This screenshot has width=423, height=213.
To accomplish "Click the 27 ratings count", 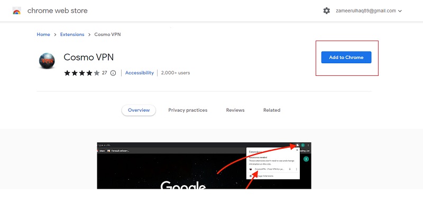I will [x=105, y=73].
